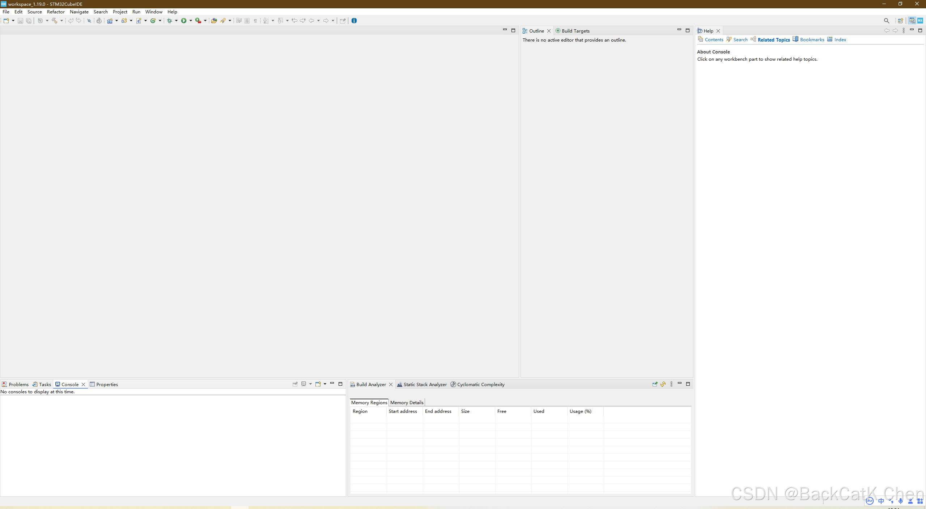
Task: Open the Device Configuration MX perspective icon
Action: point(920,21)
